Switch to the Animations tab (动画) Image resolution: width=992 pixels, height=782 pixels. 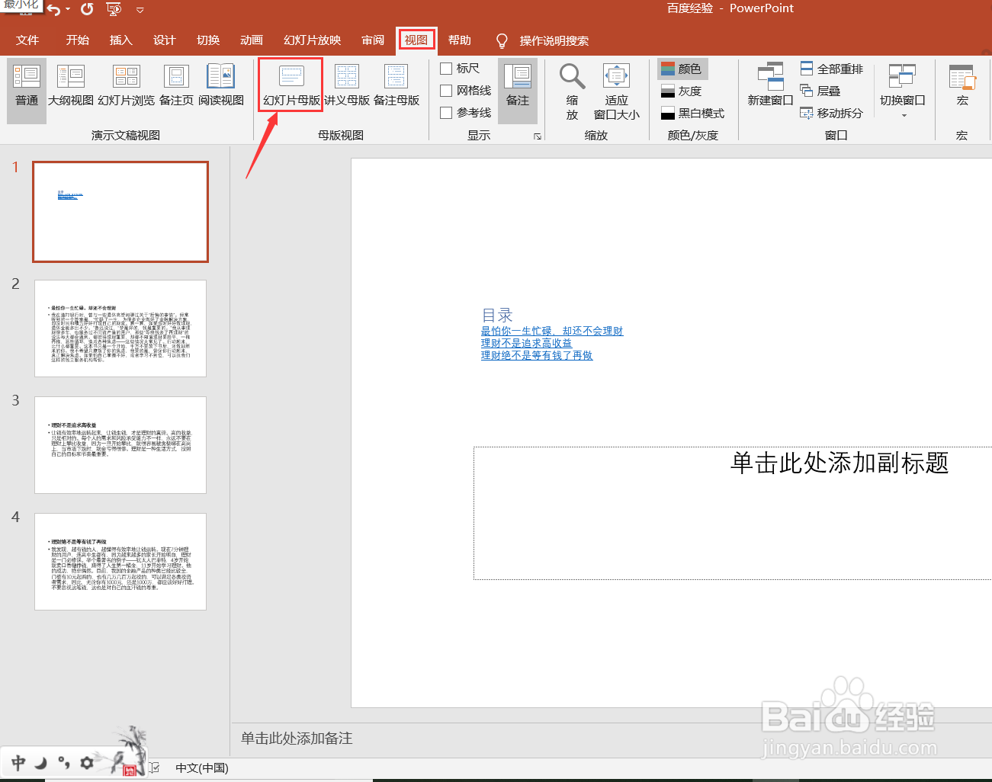[252, 40]
